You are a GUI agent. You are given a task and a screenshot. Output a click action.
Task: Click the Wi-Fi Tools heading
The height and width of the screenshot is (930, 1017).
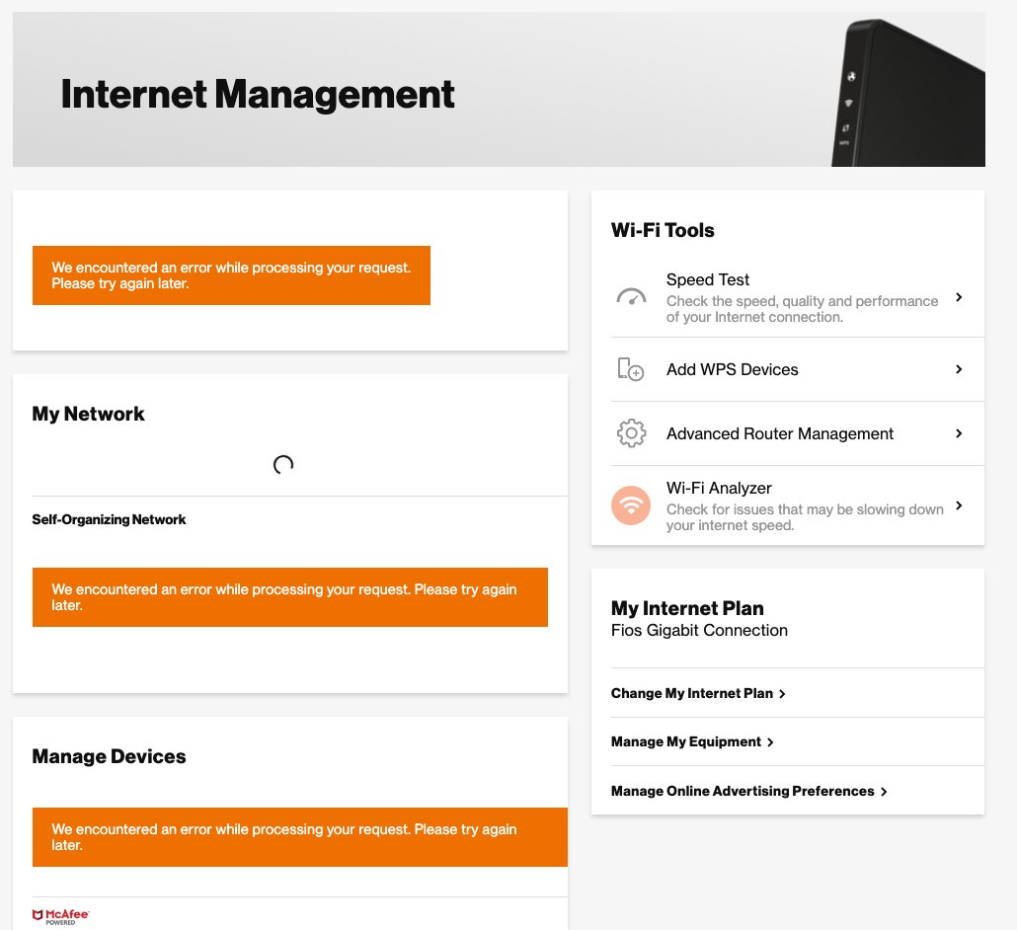click(x=663, y=230)
